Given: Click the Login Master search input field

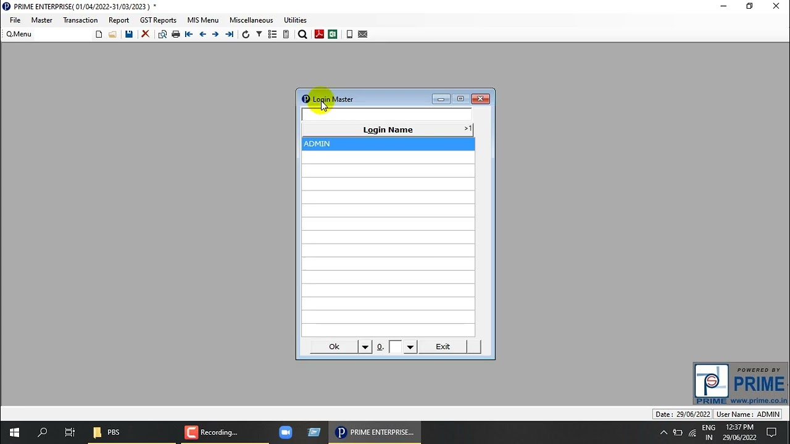Looking at the screenshot, I should [386, 115].
